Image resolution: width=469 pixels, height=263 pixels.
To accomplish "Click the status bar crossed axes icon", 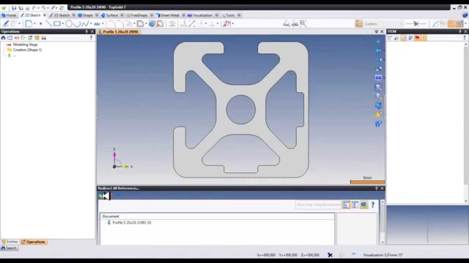I will click(330, 255).
